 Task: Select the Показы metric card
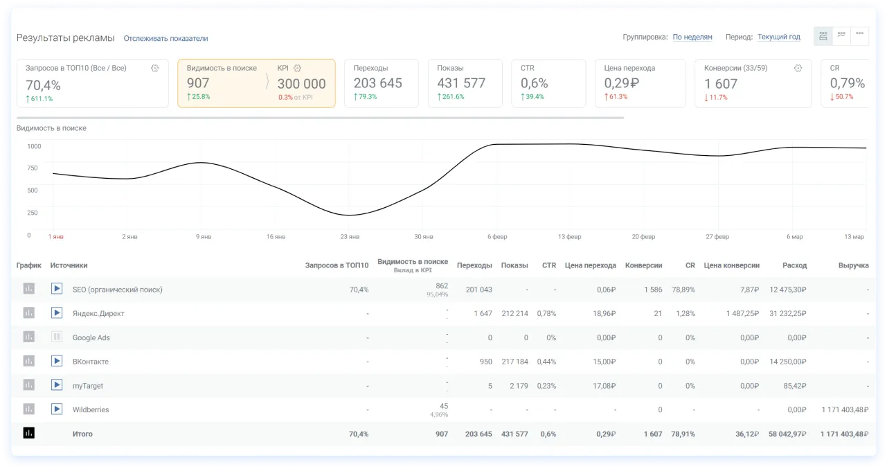pyautogui.click(x=465, y=83)
